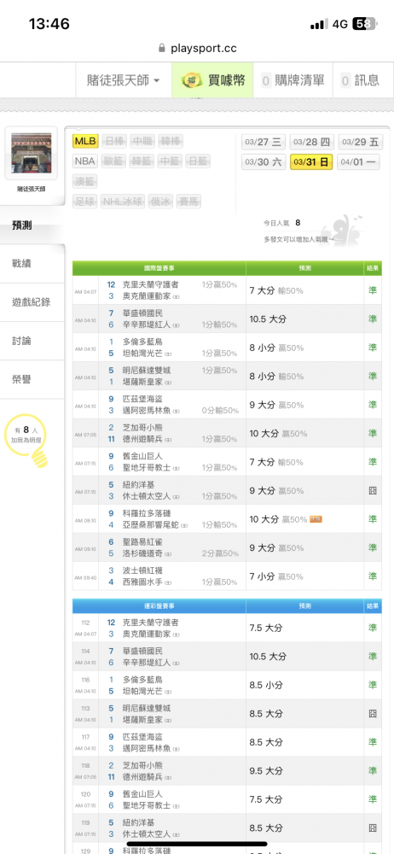This screenshot has height=854, width=394.
Task: Choose date 03/30 六
Action: point(264,161)
